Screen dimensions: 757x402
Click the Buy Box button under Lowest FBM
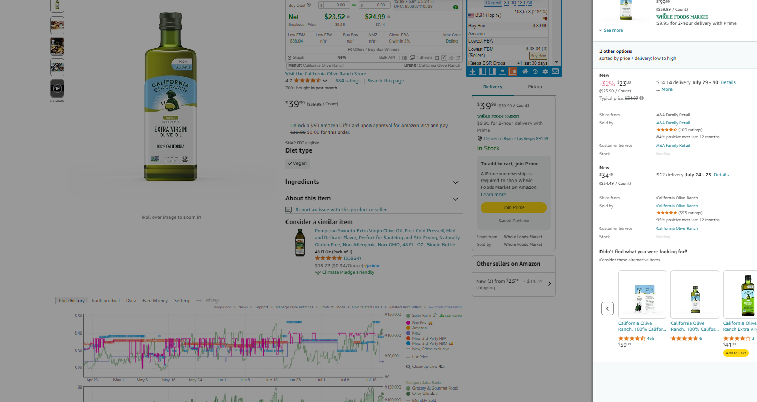538,56
